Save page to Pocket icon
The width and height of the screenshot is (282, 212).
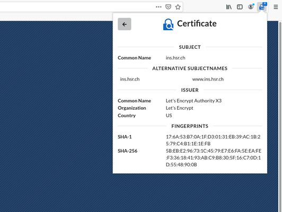coord(168,7)
